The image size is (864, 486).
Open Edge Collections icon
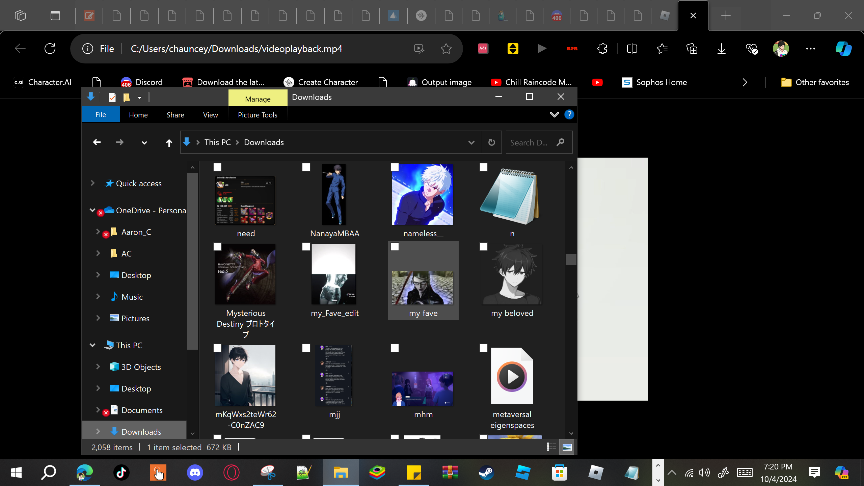point(692,49)
